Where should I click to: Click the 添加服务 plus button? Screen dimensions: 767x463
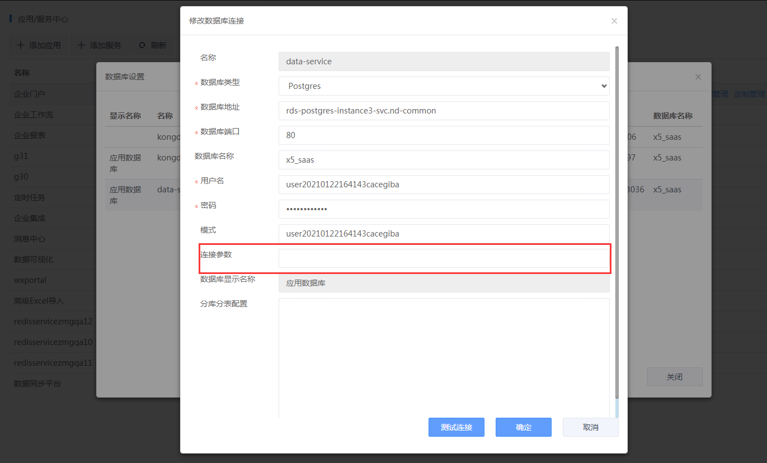tap(99, 45)
